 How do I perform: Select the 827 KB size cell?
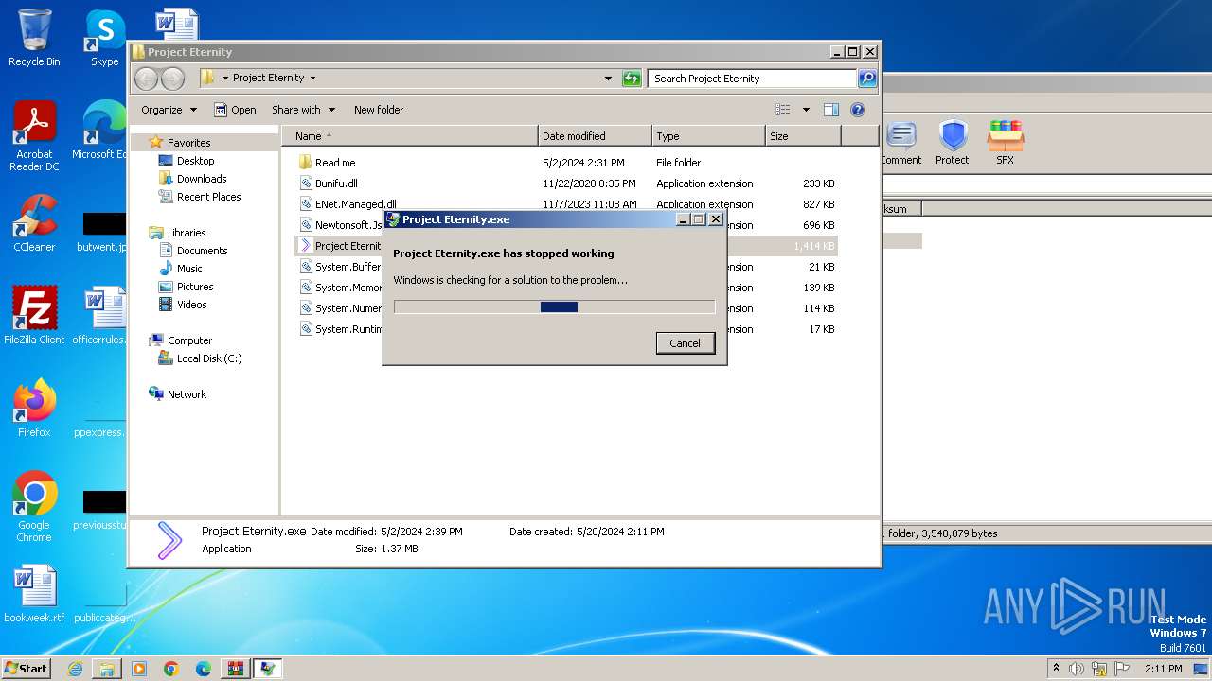pos(818,204)
